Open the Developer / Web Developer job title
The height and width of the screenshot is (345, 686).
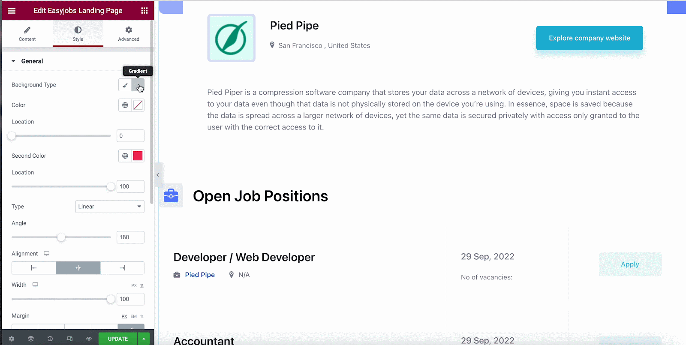pos(244,257)
